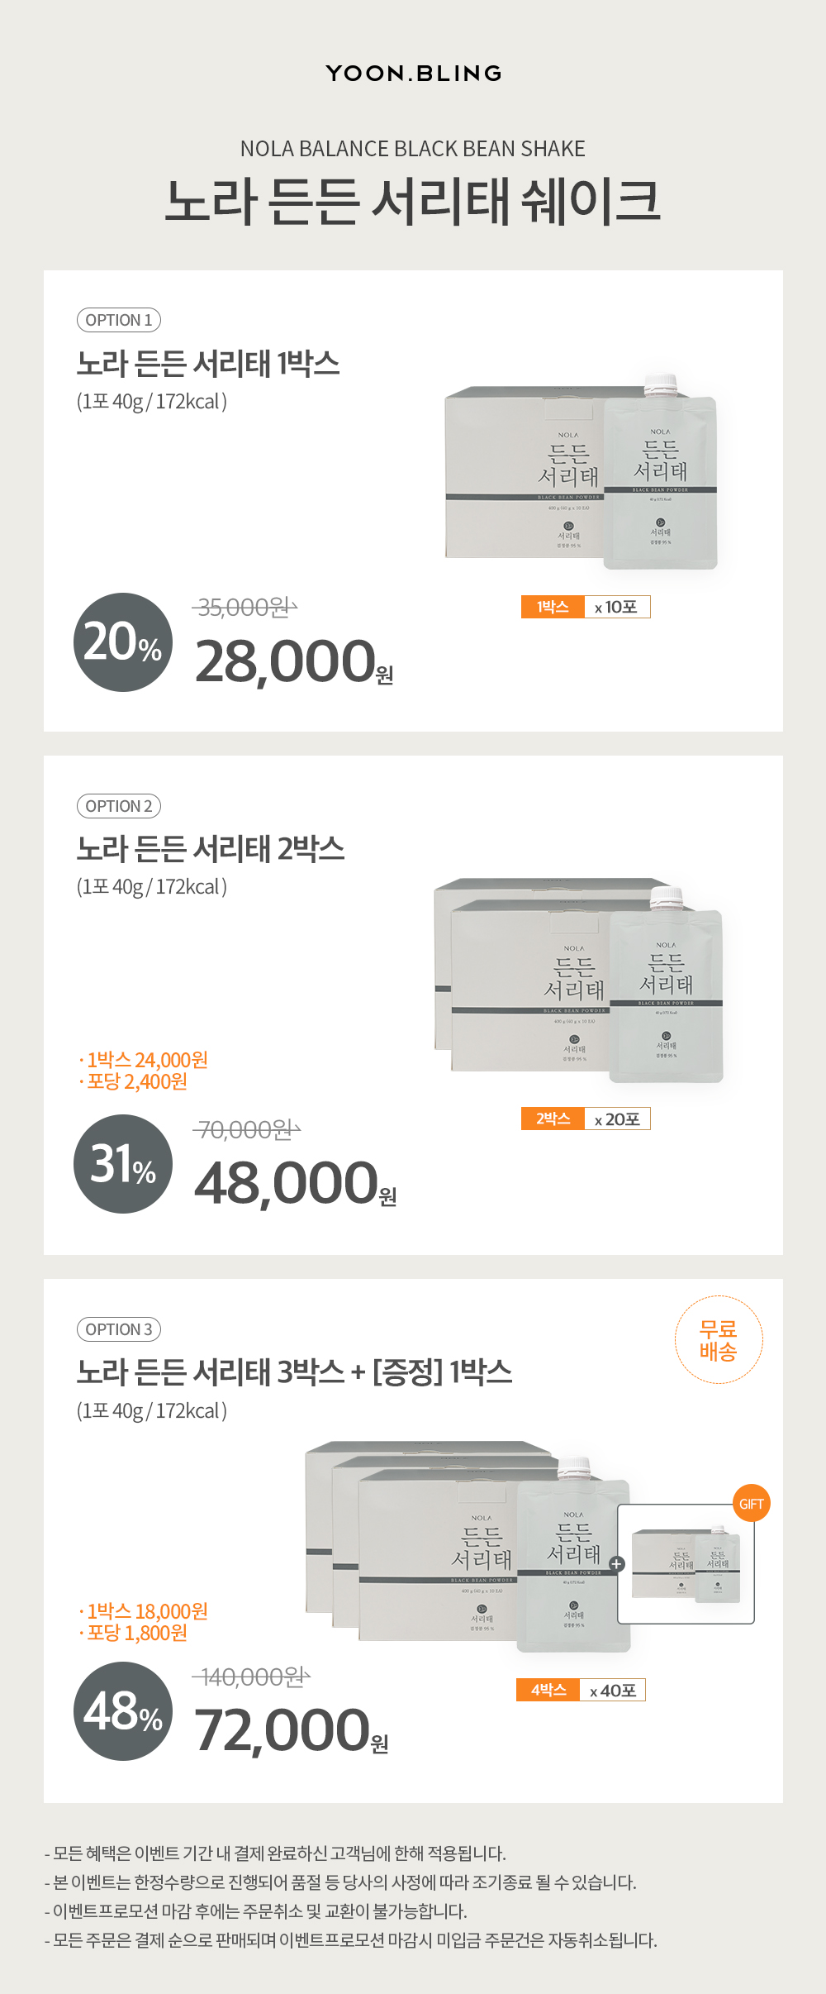Click the 20% discount circle
This screenshot has width=826, height=1994.
point(123,642)
